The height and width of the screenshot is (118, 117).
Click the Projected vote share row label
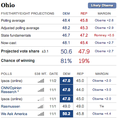20,51
